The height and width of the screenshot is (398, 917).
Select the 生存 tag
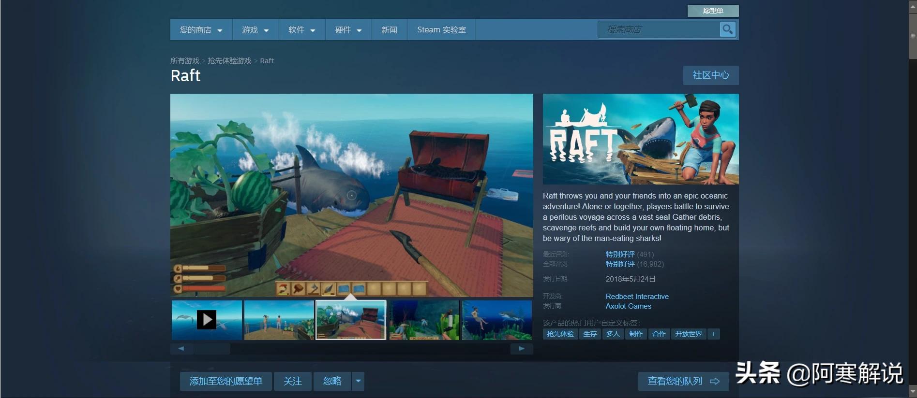(x=590, y=334)
